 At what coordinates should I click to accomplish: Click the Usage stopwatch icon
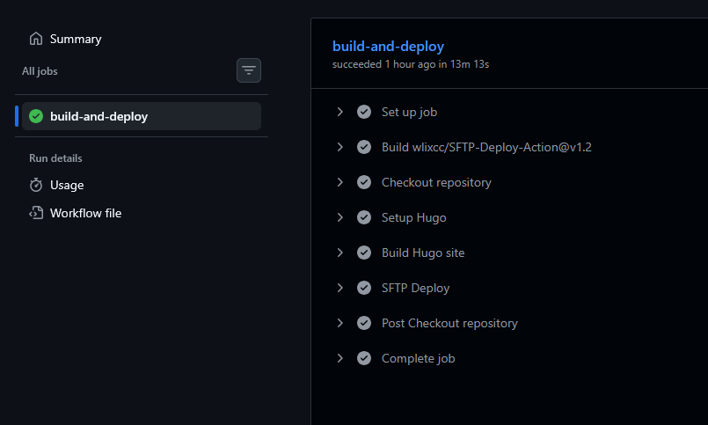tap(36, 185)
